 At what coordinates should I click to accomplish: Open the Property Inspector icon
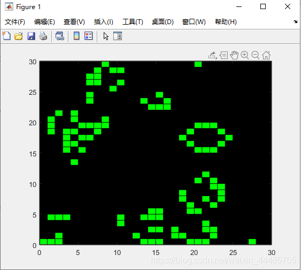pos(118,36)
